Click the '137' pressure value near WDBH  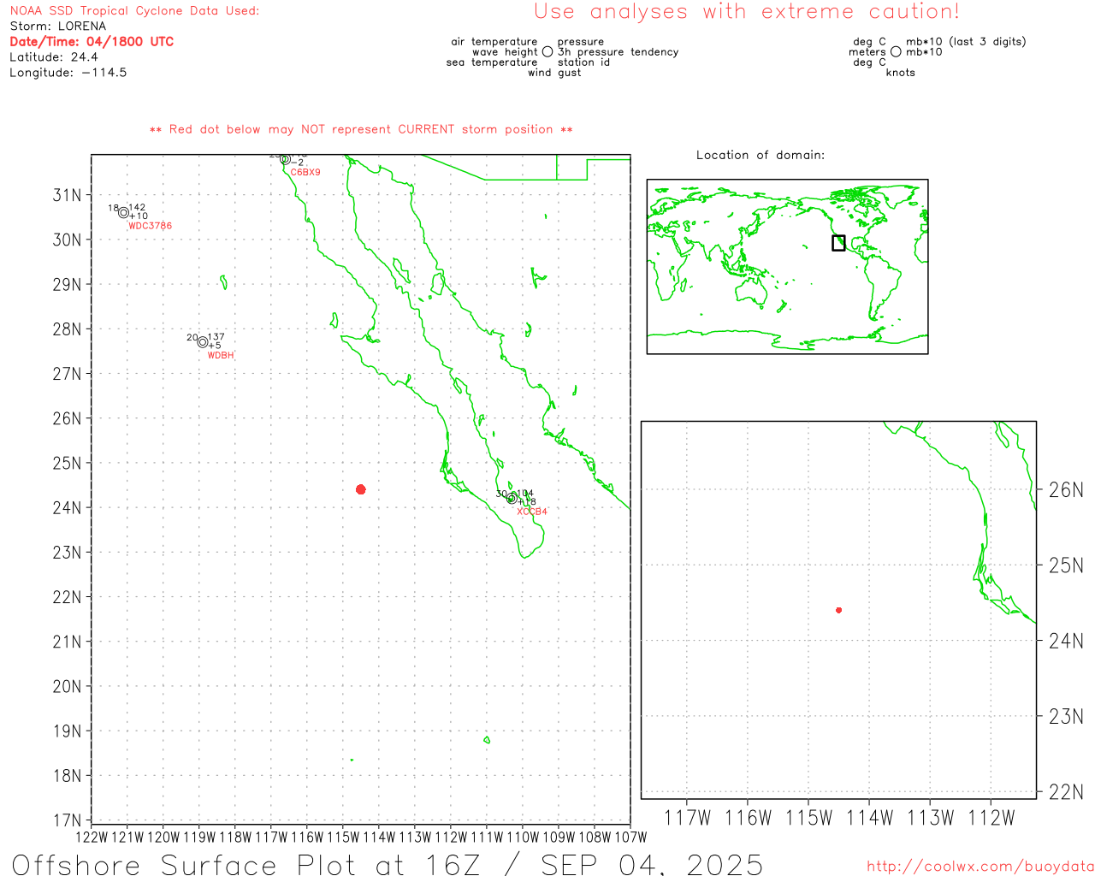tap(216, 337)
